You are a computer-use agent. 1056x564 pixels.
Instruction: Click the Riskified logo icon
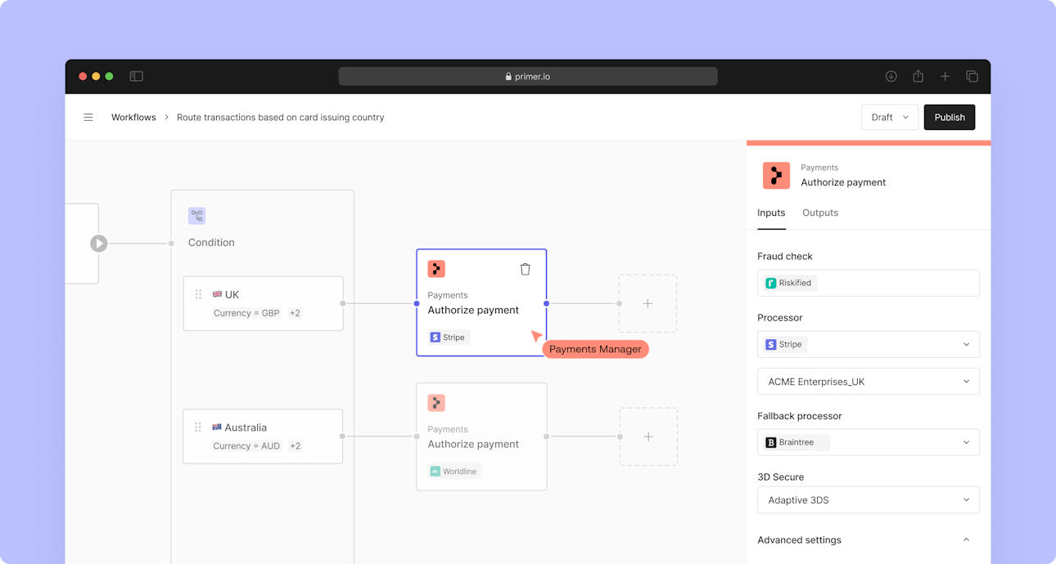pos(771,284)
